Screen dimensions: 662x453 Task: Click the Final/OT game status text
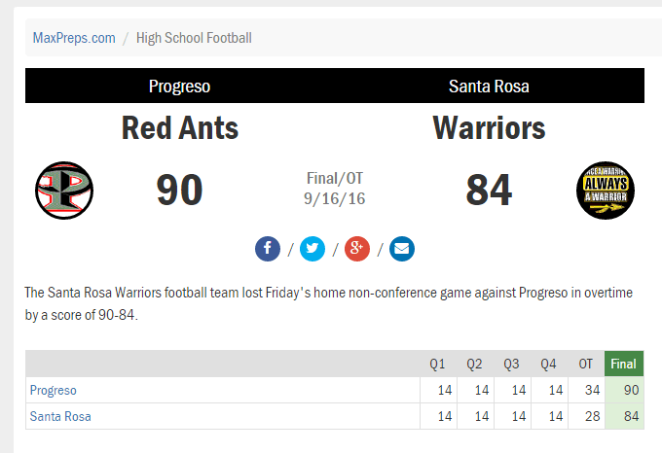pos(334,178)
